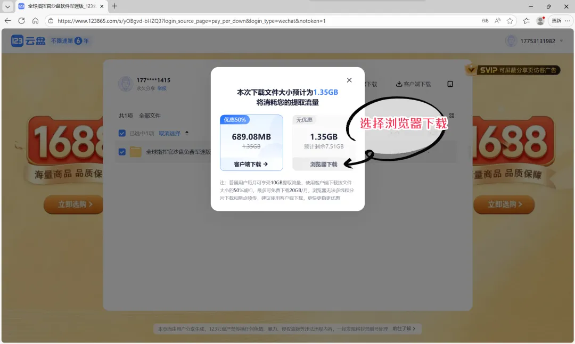Click the 全部文件 breadcrumb

tap(150, 116)
